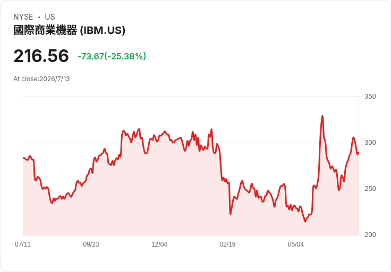Click the At close:2026/7/13 timestamp
Screen dimensions: 391x272
pyautogui.click(x=41, y=79)
